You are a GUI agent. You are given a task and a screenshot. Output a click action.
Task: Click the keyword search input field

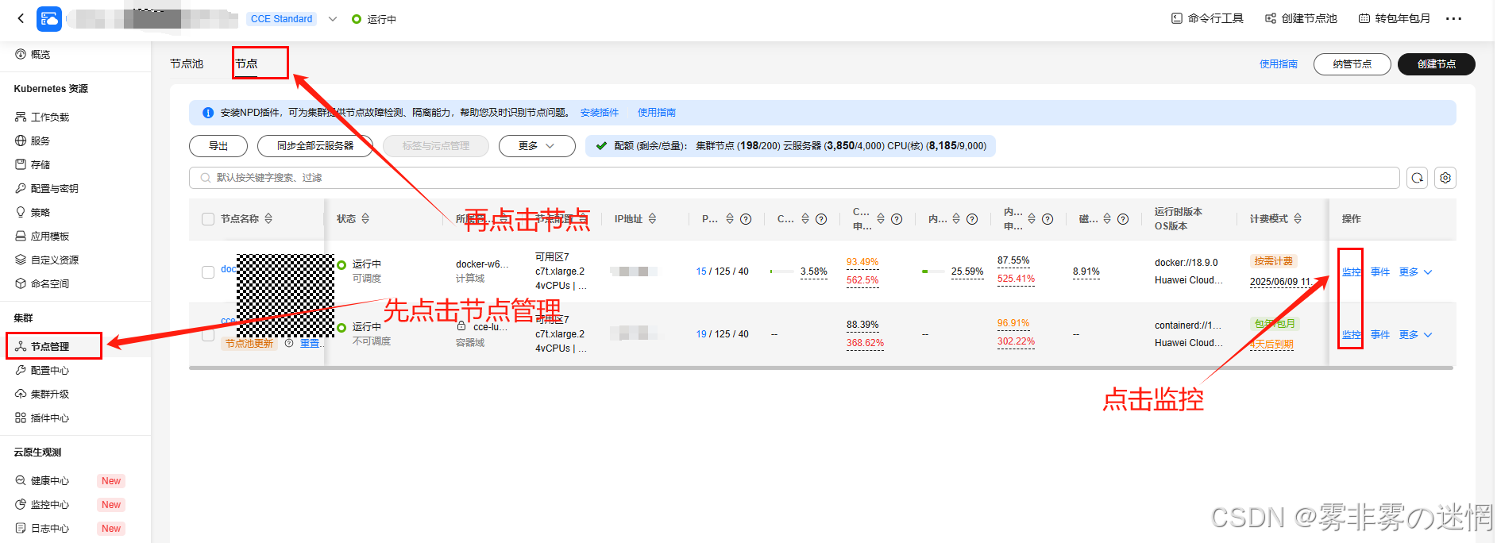pyautogui.click(x=794, y=178)
